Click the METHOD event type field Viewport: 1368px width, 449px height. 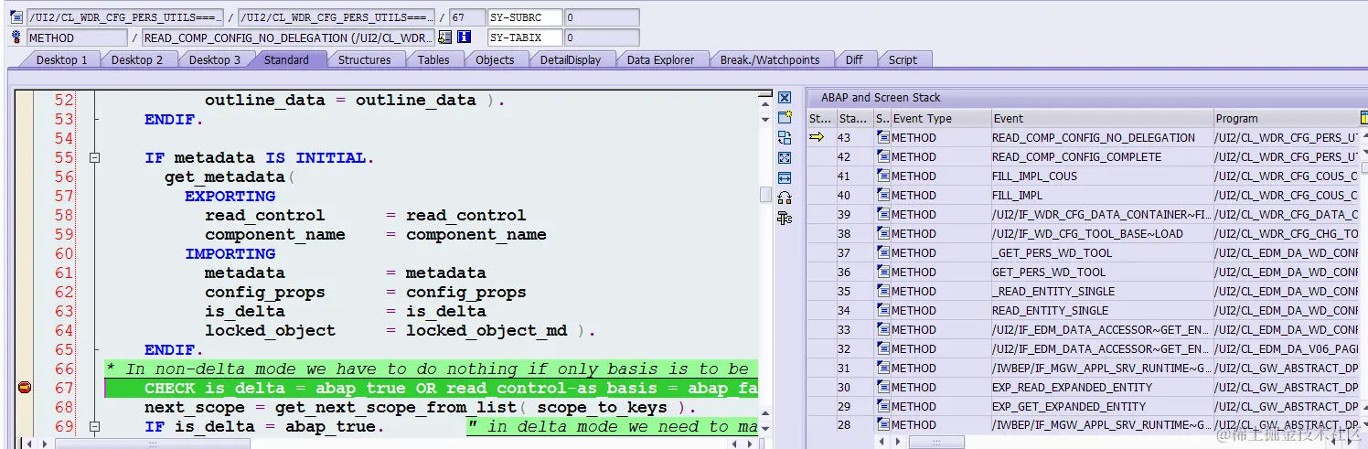pyautogui.click(x=77, y=37)
